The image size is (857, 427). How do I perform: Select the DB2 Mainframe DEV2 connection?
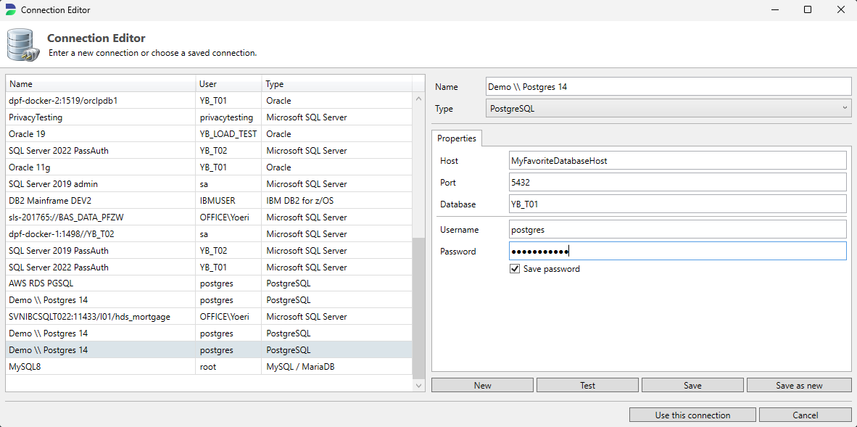102,201
